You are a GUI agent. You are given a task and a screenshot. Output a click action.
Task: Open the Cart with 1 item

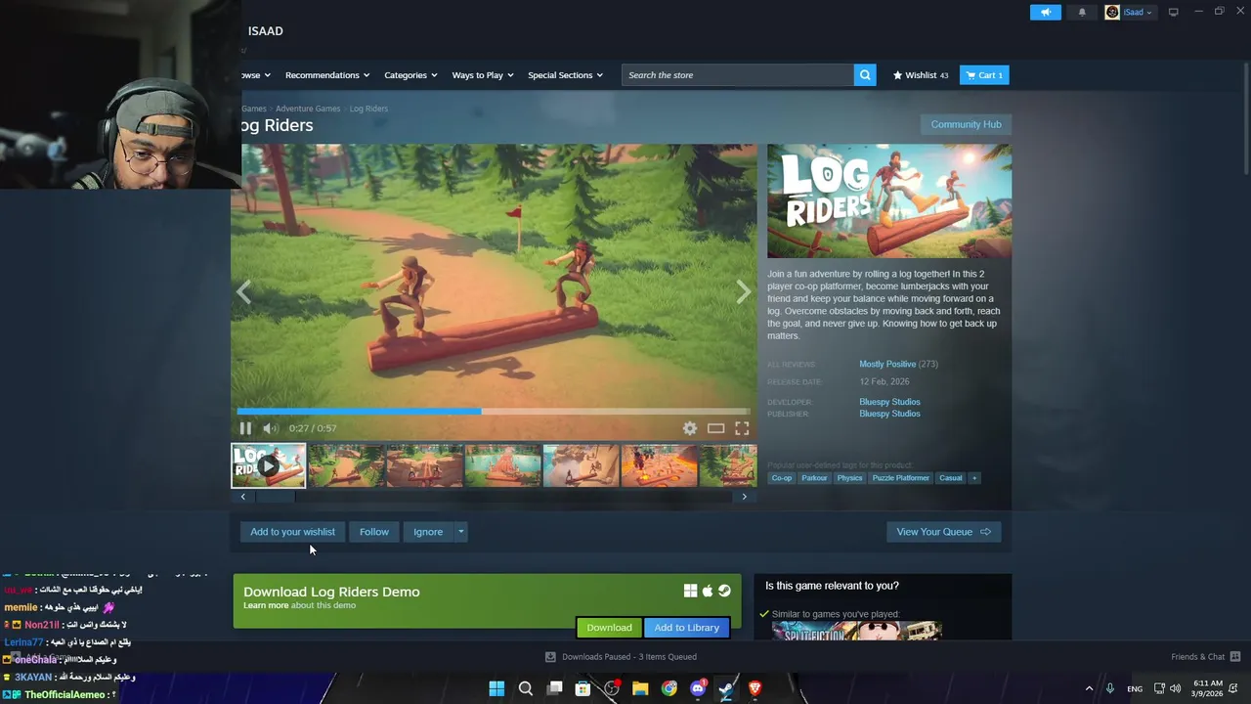click(984, 75)
